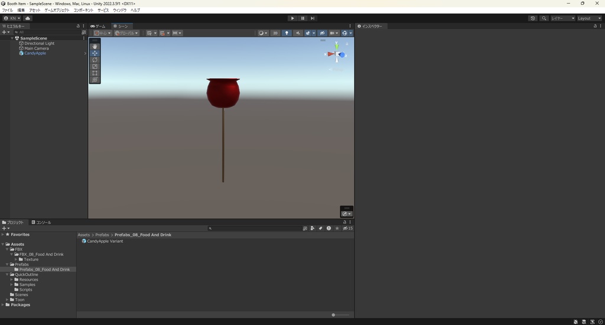
Task: Open the pivot 中心 dropdown
Action: tap(103, 33)
